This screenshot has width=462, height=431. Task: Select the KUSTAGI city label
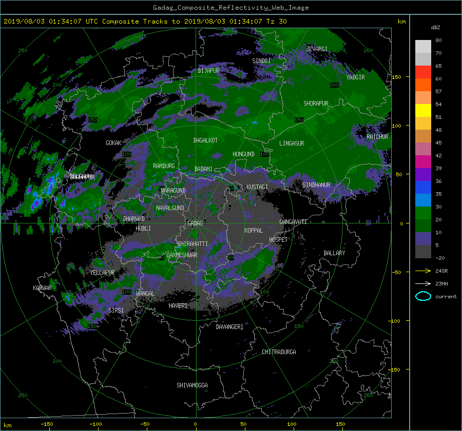(x=257, y=187)
